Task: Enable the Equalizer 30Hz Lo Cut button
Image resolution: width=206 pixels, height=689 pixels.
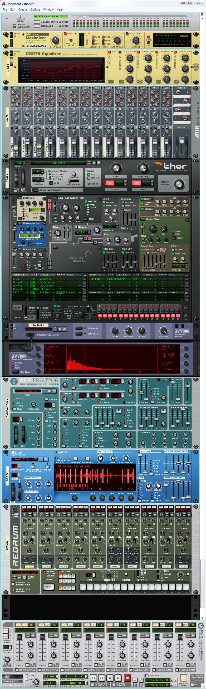Action: point(109,52)
